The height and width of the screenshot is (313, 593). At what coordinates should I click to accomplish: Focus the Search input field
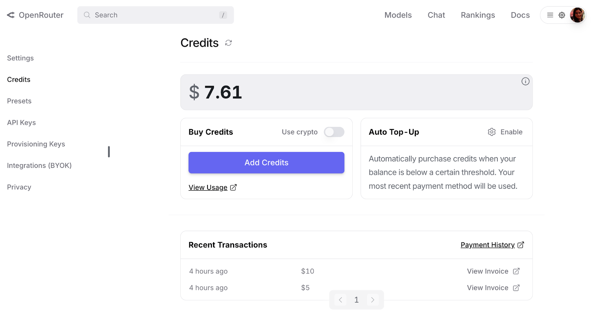click(156, 15)
